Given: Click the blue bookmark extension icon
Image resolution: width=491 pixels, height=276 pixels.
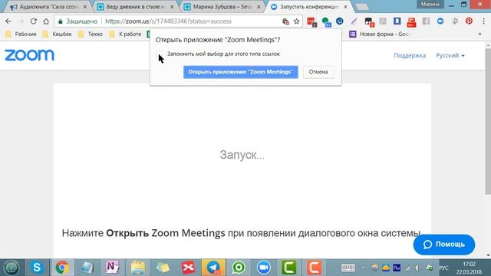Looking at the screenshot, I should point(397,21).
